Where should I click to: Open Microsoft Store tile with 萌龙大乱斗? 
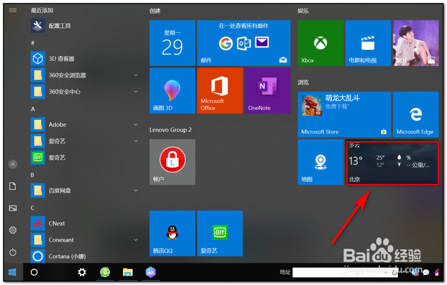pos(344,114)
